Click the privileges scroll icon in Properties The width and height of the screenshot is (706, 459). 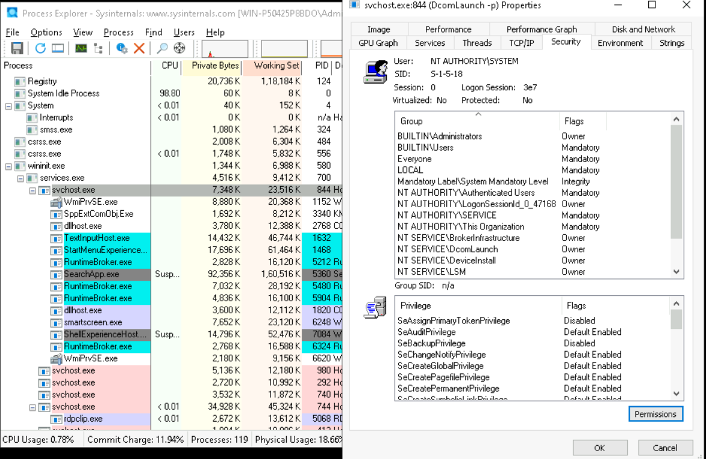(375, 307)
